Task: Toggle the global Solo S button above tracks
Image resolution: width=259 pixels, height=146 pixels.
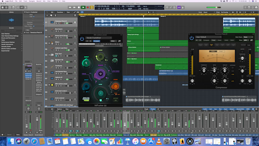Action: coord(55,15)
